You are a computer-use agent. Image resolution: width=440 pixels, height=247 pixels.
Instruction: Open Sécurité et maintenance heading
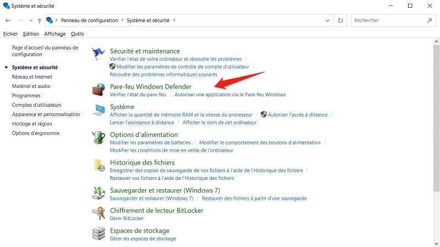tap(145, 51)
